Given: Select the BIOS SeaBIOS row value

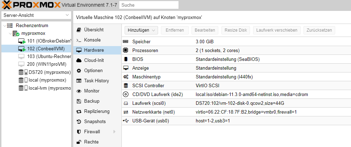Looking at the screenshot, I should tap(228, 59).
